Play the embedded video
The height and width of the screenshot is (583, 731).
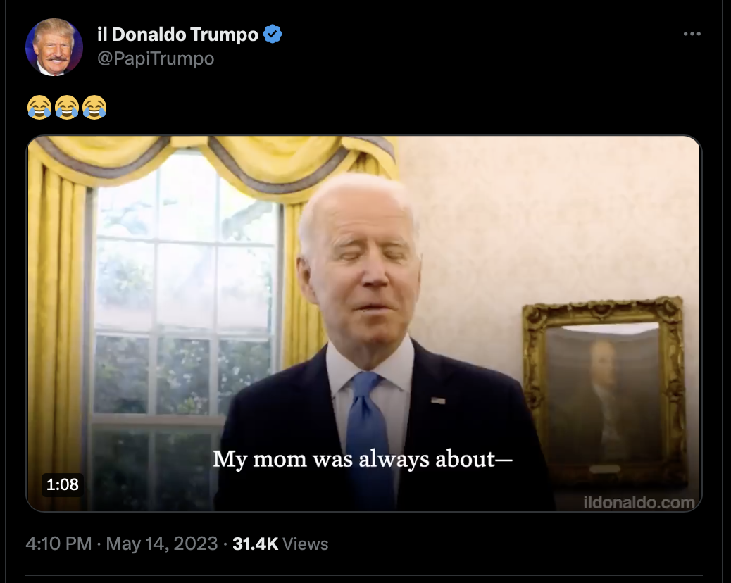click(x=363, y=323)
